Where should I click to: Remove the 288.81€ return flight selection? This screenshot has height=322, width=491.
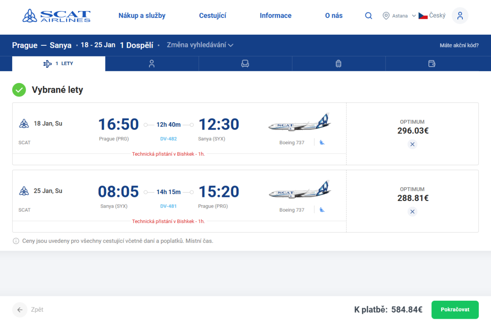412,212
